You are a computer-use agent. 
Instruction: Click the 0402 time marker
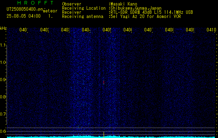pos(44,30)
